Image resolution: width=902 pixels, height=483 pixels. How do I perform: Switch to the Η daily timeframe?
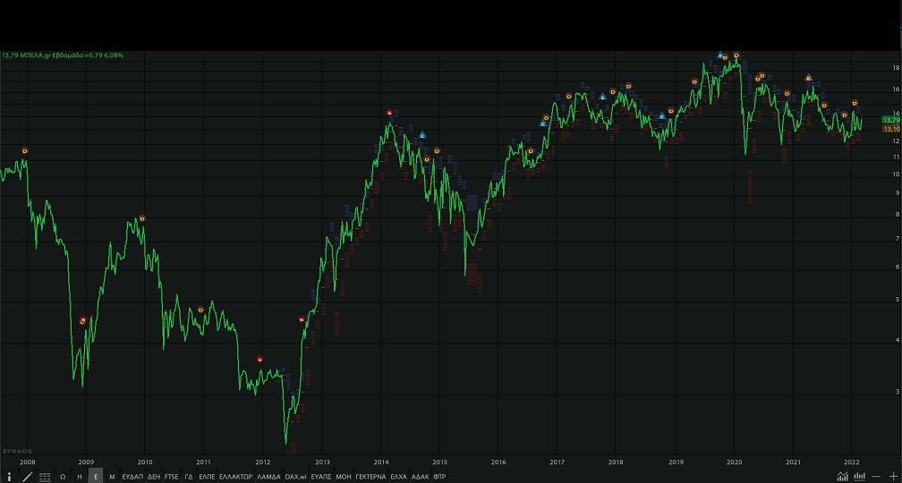(x=80, y=476)
